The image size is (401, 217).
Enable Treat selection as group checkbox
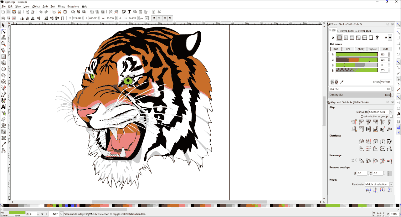tap(391, 116)
